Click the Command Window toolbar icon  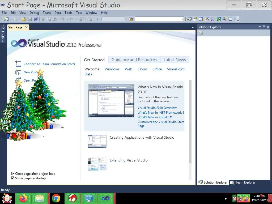pos(230,19)
